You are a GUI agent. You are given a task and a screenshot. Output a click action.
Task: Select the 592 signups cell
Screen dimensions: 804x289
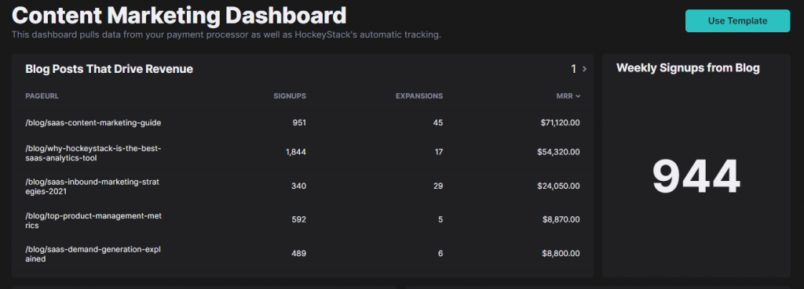[298, 219]
